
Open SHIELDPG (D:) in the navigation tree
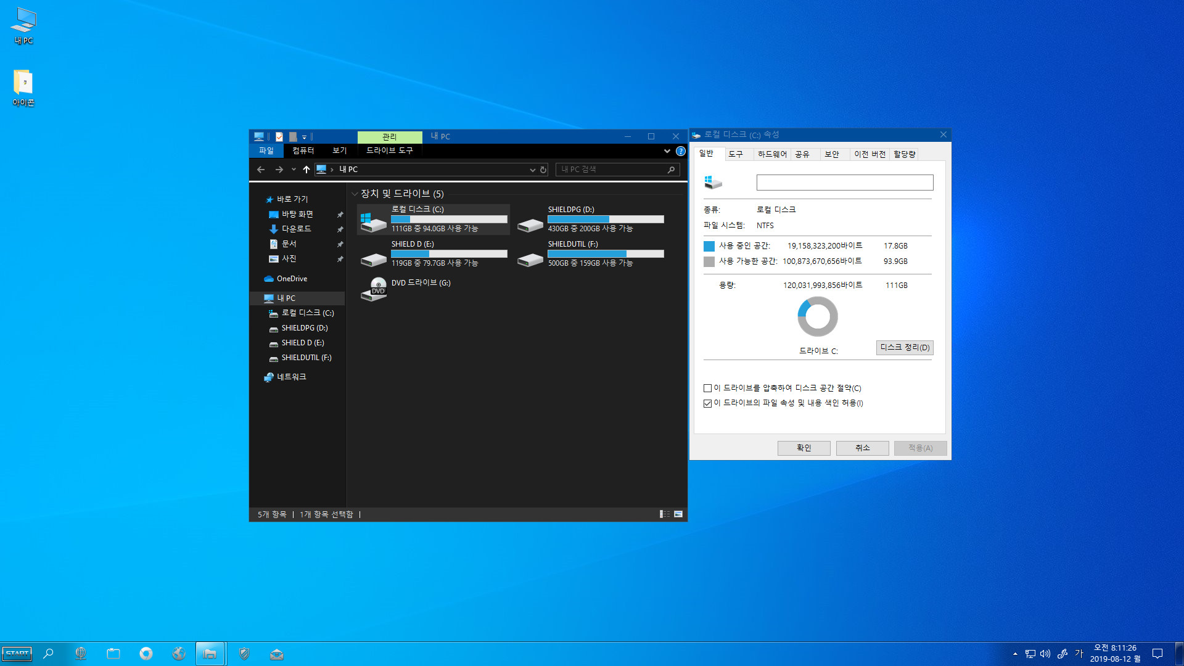point(305,328)
